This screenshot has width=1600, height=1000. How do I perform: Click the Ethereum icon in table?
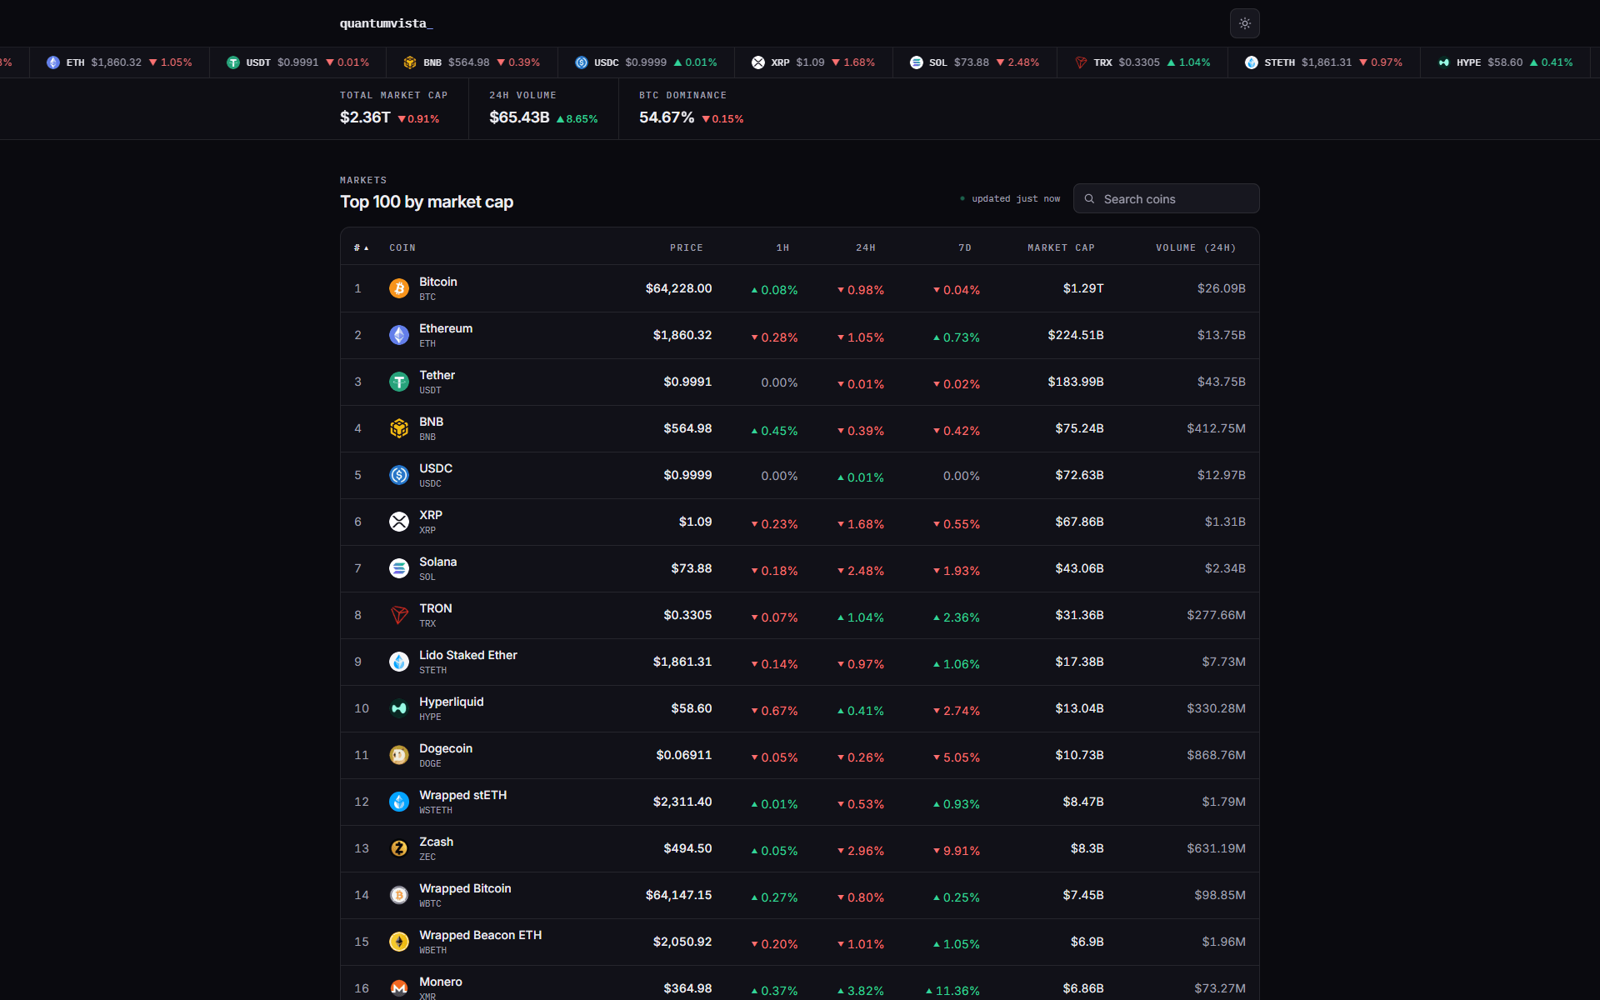[399, 335]
